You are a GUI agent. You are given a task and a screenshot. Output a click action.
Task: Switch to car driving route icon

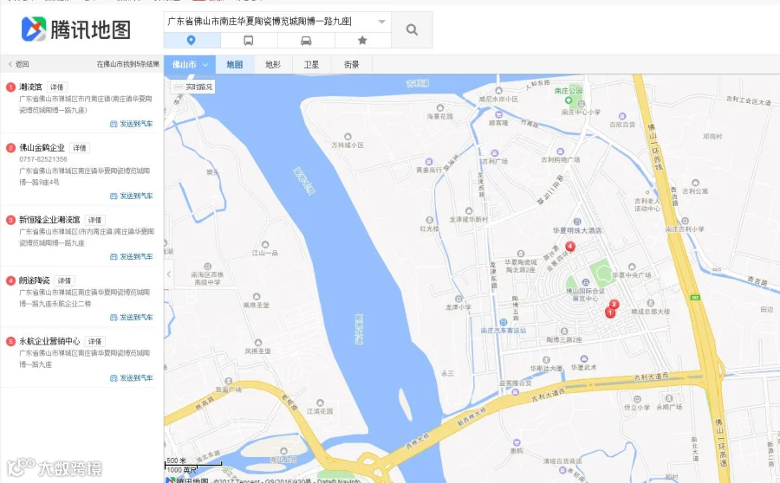pos(306,40)
